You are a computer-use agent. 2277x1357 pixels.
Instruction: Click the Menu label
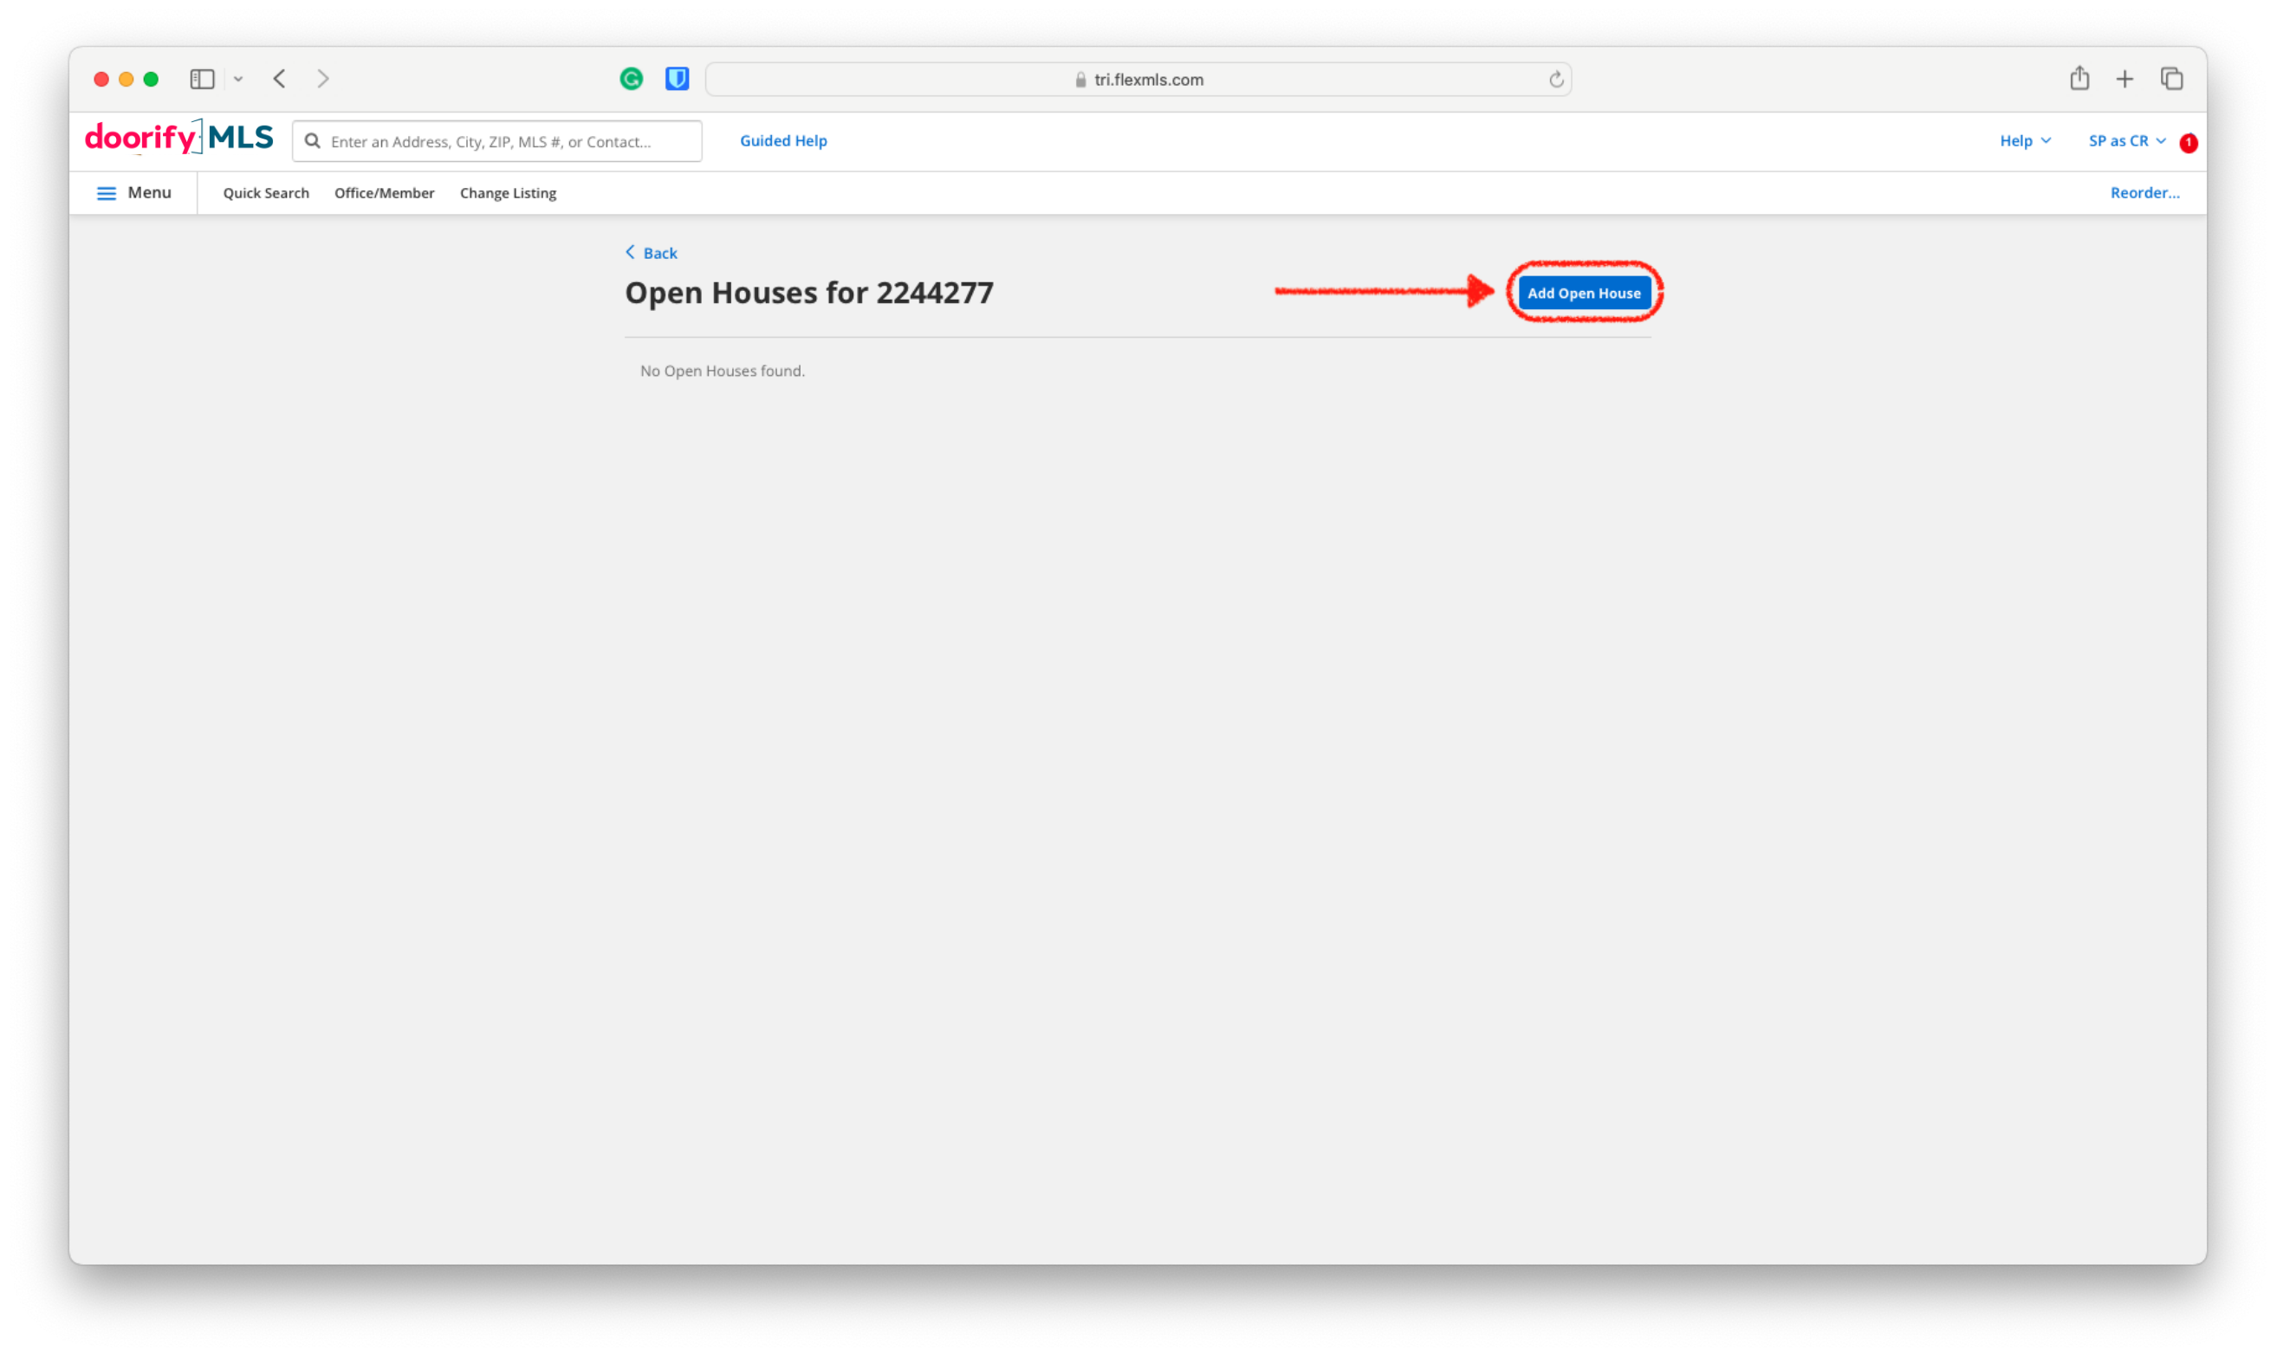150,193
